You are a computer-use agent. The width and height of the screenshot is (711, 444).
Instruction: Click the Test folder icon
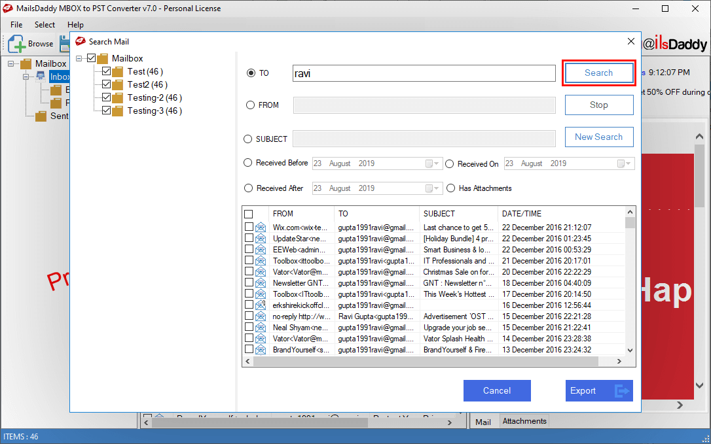coord(118,71)
